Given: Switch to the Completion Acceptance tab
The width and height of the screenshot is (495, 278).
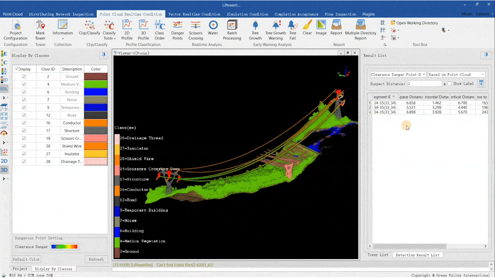Looking at the screenshot, I should [297, 14].
